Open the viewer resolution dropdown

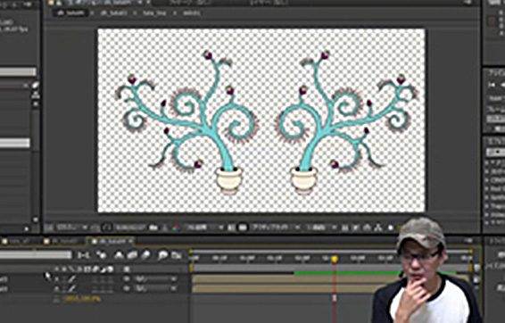pyautogui.click(x=203, y=228)
